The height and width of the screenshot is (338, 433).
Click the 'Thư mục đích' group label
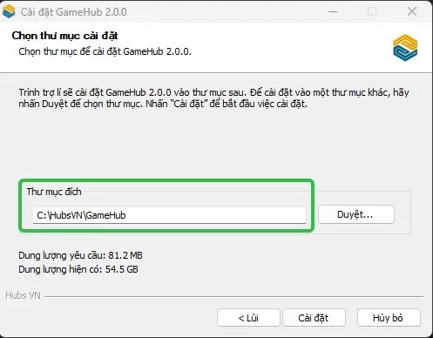[x=54, y=192]
